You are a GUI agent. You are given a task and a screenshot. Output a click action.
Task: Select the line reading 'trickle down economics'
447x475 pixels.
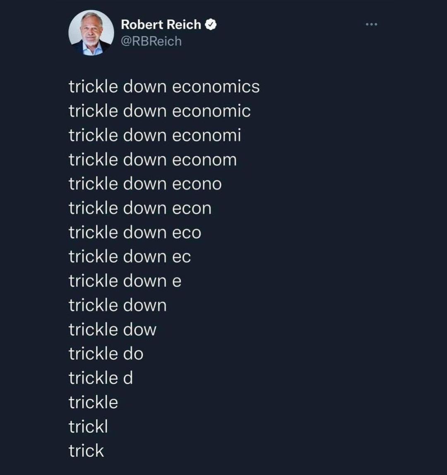coord(164,86)
